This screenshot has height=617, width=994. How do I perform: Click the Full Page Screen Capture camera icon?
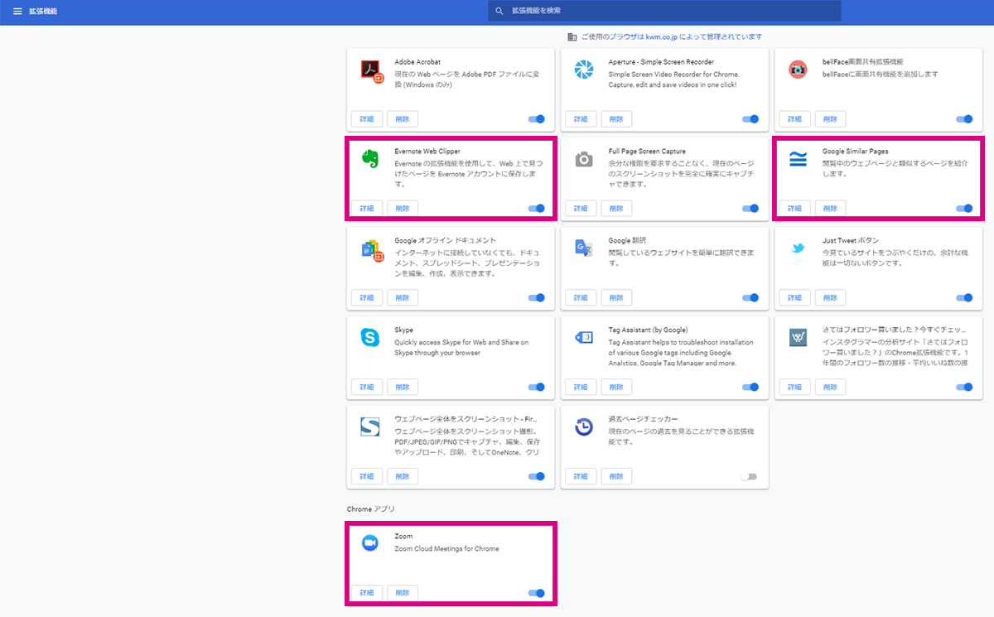click(585, 159)
